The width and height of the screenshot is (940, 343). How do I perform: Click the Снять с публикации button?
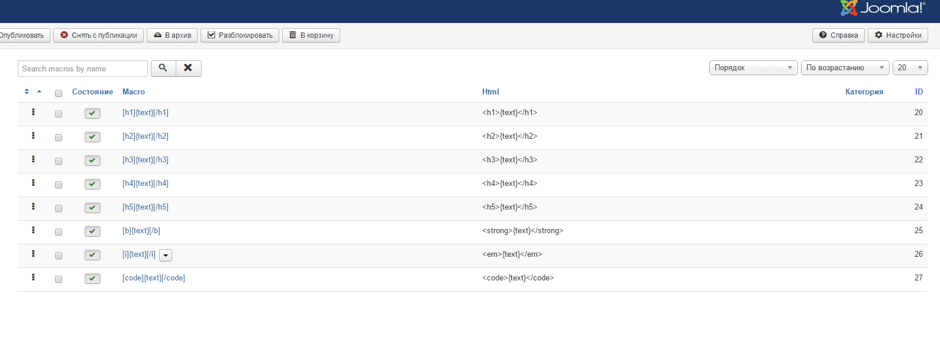point(99,35)
